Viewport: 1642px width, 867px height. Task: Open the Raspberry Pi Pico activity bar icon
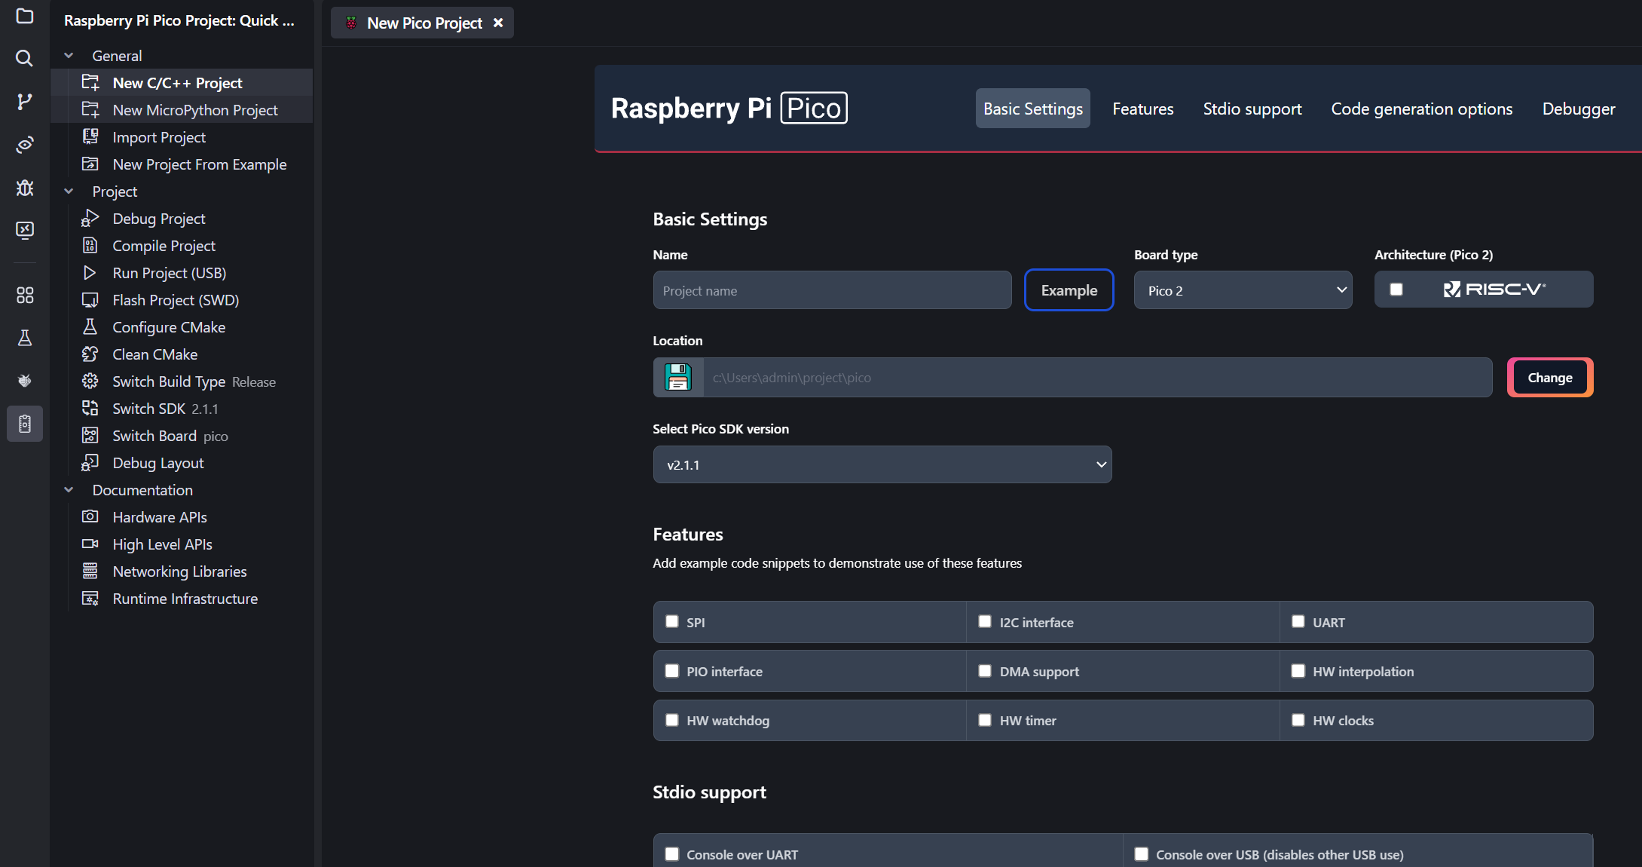[x=25, y=424]
